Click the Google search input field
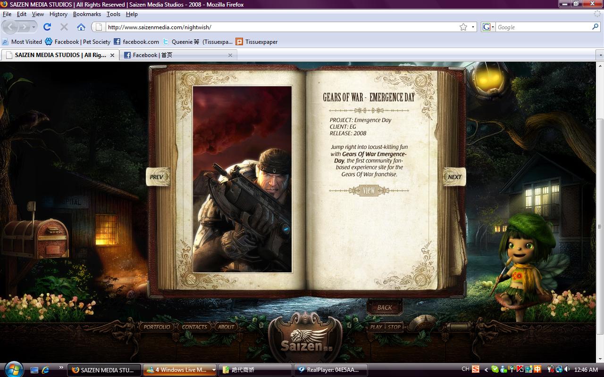 click(x=543, y=27)
